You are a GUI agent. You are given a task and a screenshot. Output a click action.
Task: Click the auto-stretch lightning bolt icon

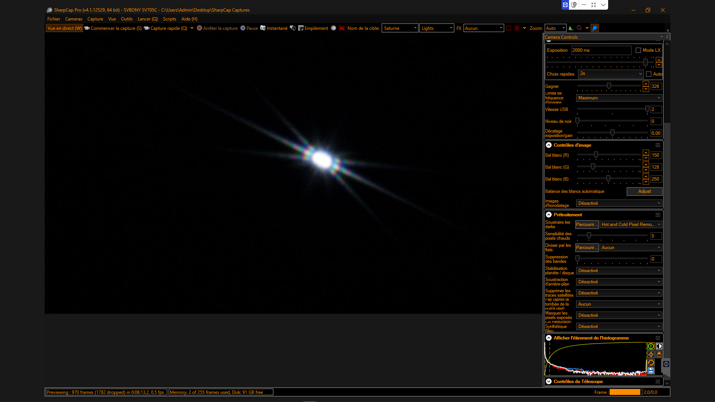651,354
